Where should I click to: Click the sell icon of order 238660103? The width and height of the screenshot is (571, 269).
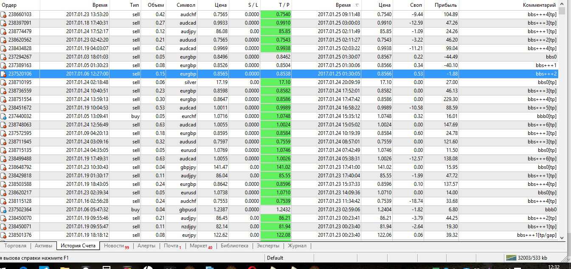(4, 14)
